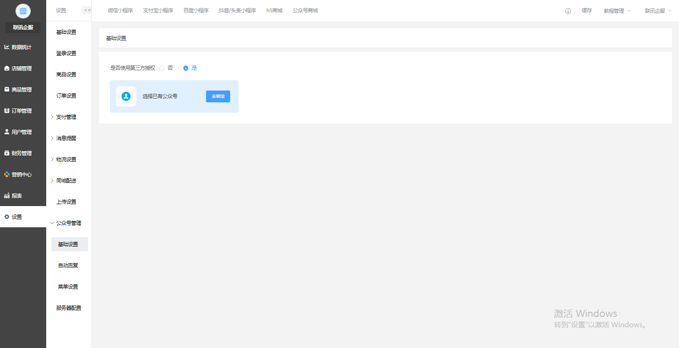Click 是否使用第三方授权 label
This screenshot has width=679, height=348.
point(132,68)
